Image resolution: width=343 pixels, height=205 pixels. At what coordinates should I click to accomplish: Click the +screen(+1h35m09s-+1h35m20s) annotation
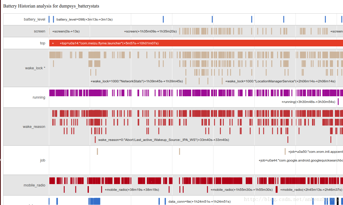pyautogui.click(x=150, y=31)
